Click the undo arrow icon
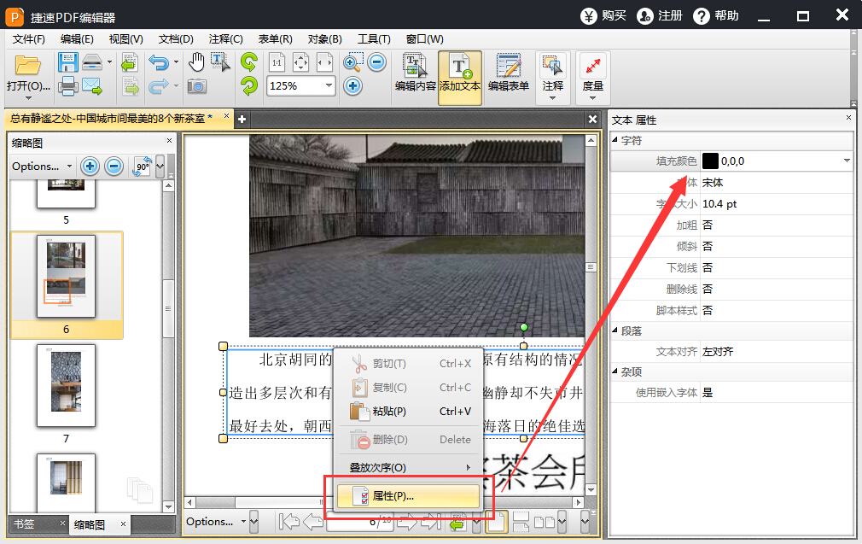 (158, 62)
